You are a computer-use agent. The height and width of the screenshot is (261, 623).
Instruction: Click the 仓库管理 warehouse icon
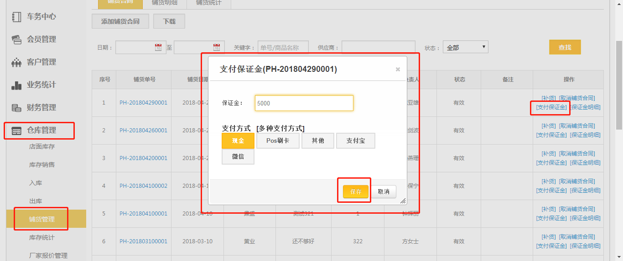tap(16, 130)
